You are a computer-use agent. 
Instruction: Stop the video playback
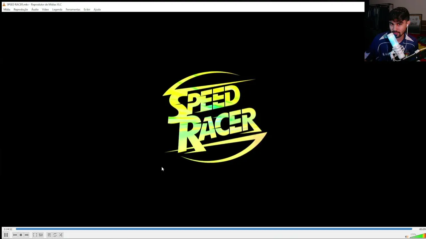tap(21, 235)
